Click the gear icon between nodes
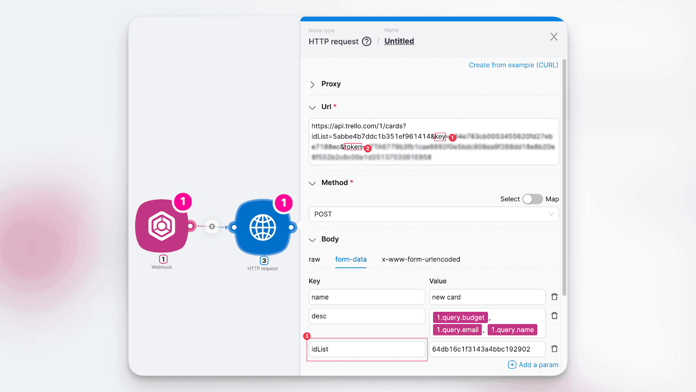The width and height of the screenshot is (696, 392). pyautogui.click(x=212, y=227)
